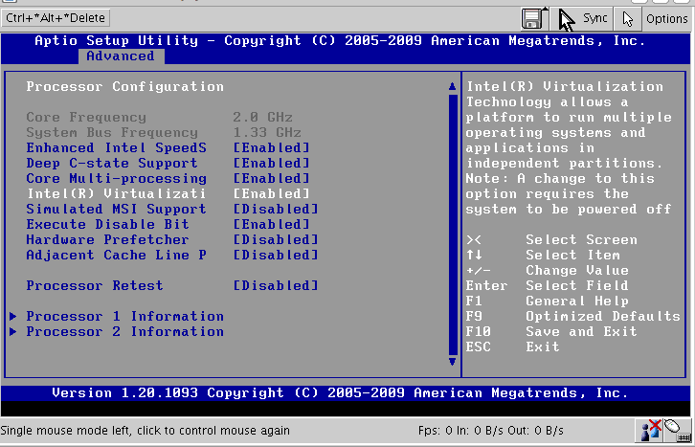Click the user disconnected status icon
Screen dimensions: 695x447
tap(650, 431)
